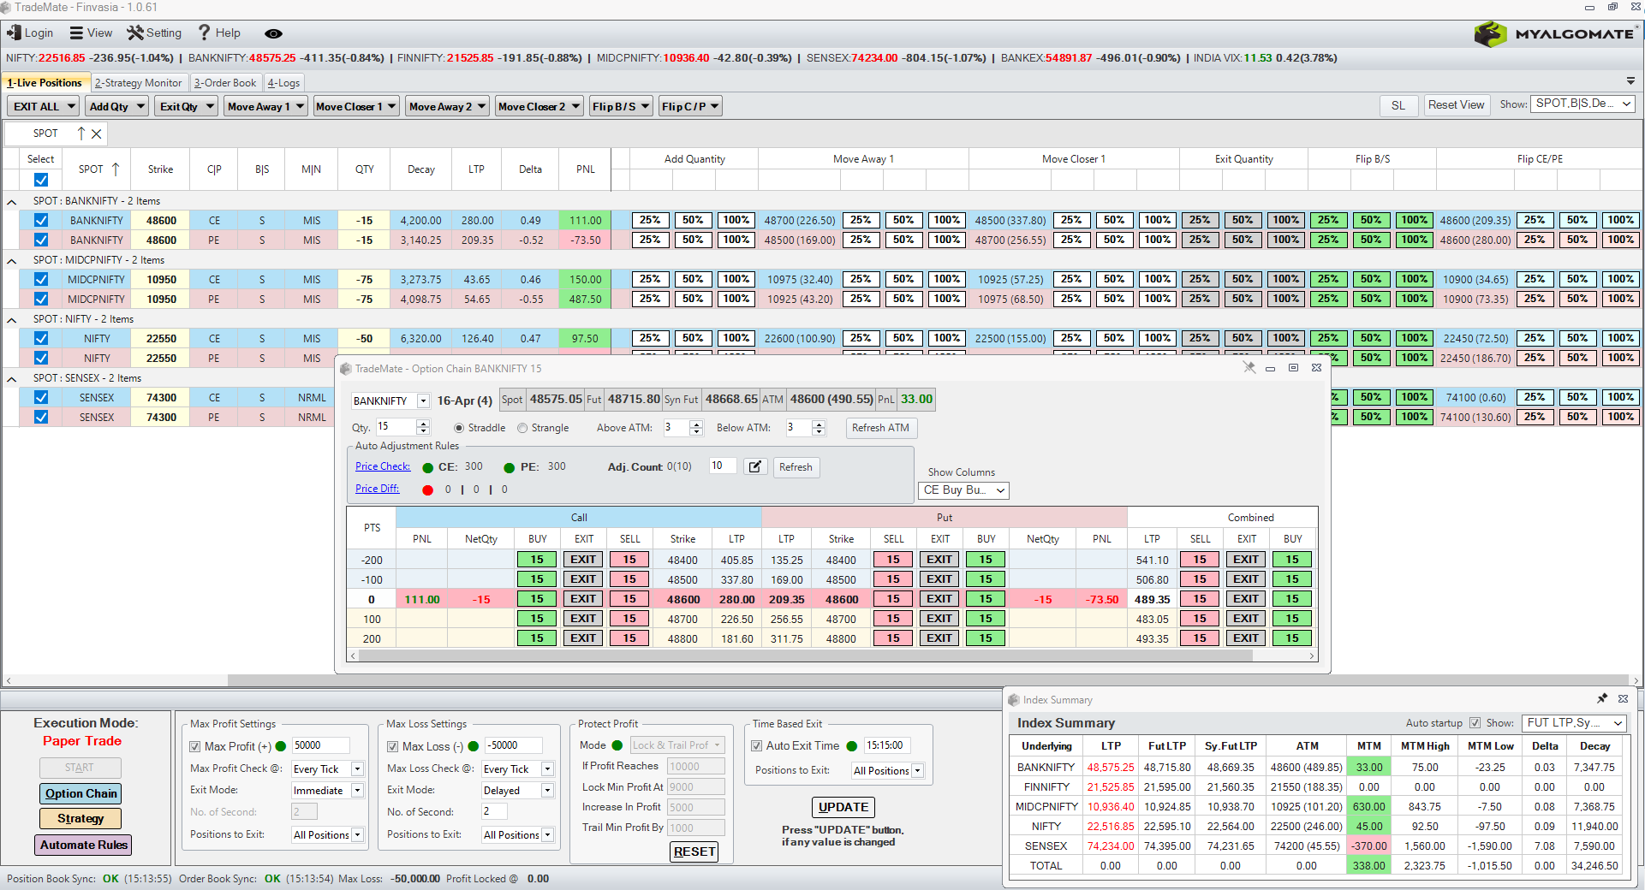This screenshot has width=1645, height=890.
Task: Switch to the 2-Strategy Monitor tab
Action: coord(138,83)
